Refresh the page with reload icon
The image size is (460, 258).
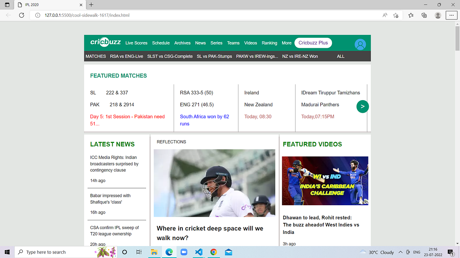pyautogui.click(x=22, y=15)
